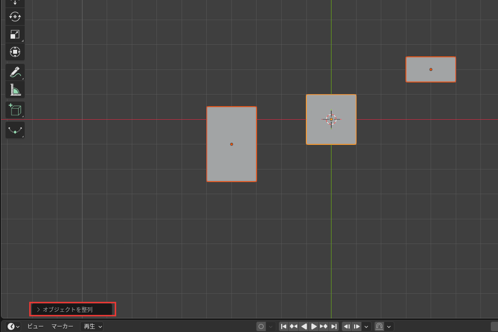
Task: Select the Measure ruler tool
Action: click(x=15, y=90)
